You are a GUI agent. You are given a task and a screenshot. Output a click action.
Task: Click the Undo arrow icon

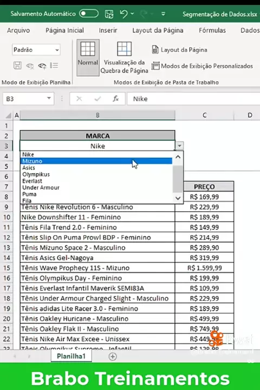[123, 14]
